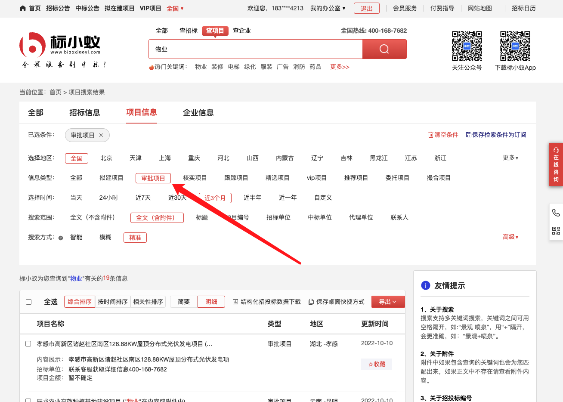Click the search keyword input field

(x=255, y=49)
